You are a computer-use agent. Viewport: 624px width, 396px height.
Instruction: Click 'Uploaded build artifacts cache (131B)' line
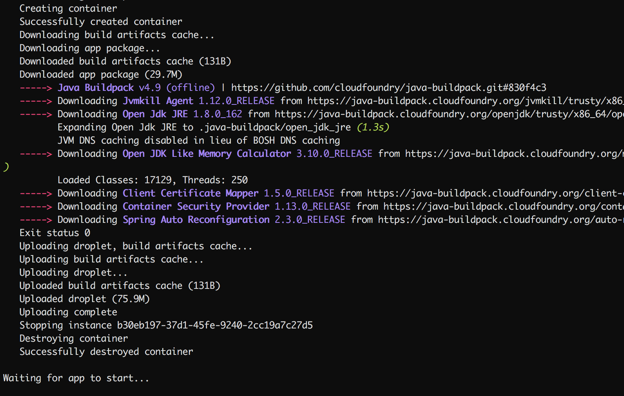point(120,286)
